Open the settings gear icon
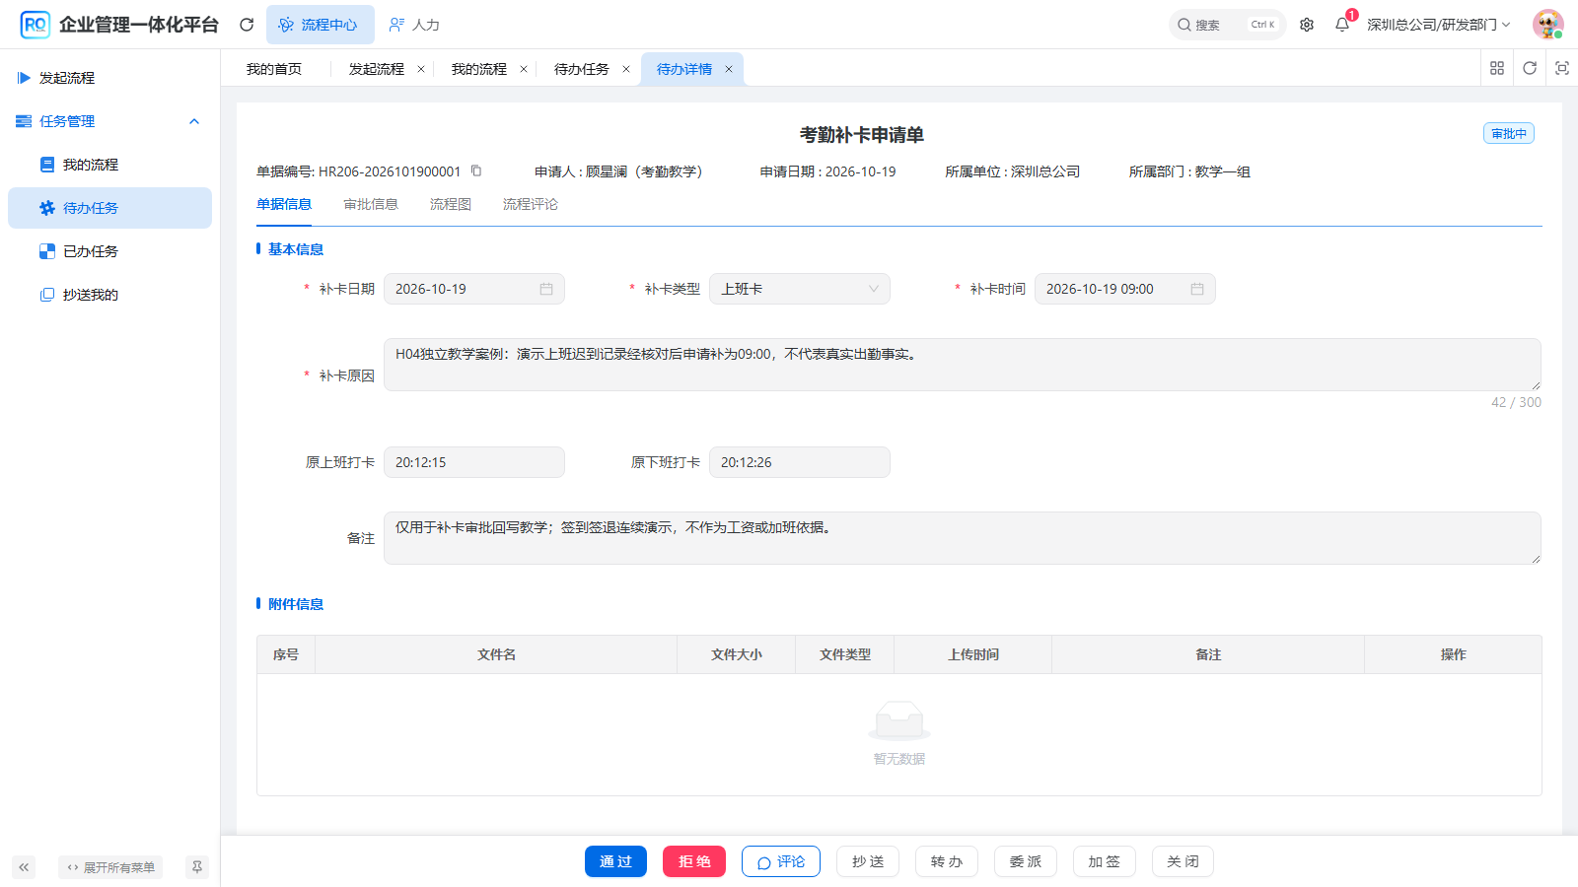Image resolution: width=1578 pixels, height=887 pixels. click(1307, 25)
